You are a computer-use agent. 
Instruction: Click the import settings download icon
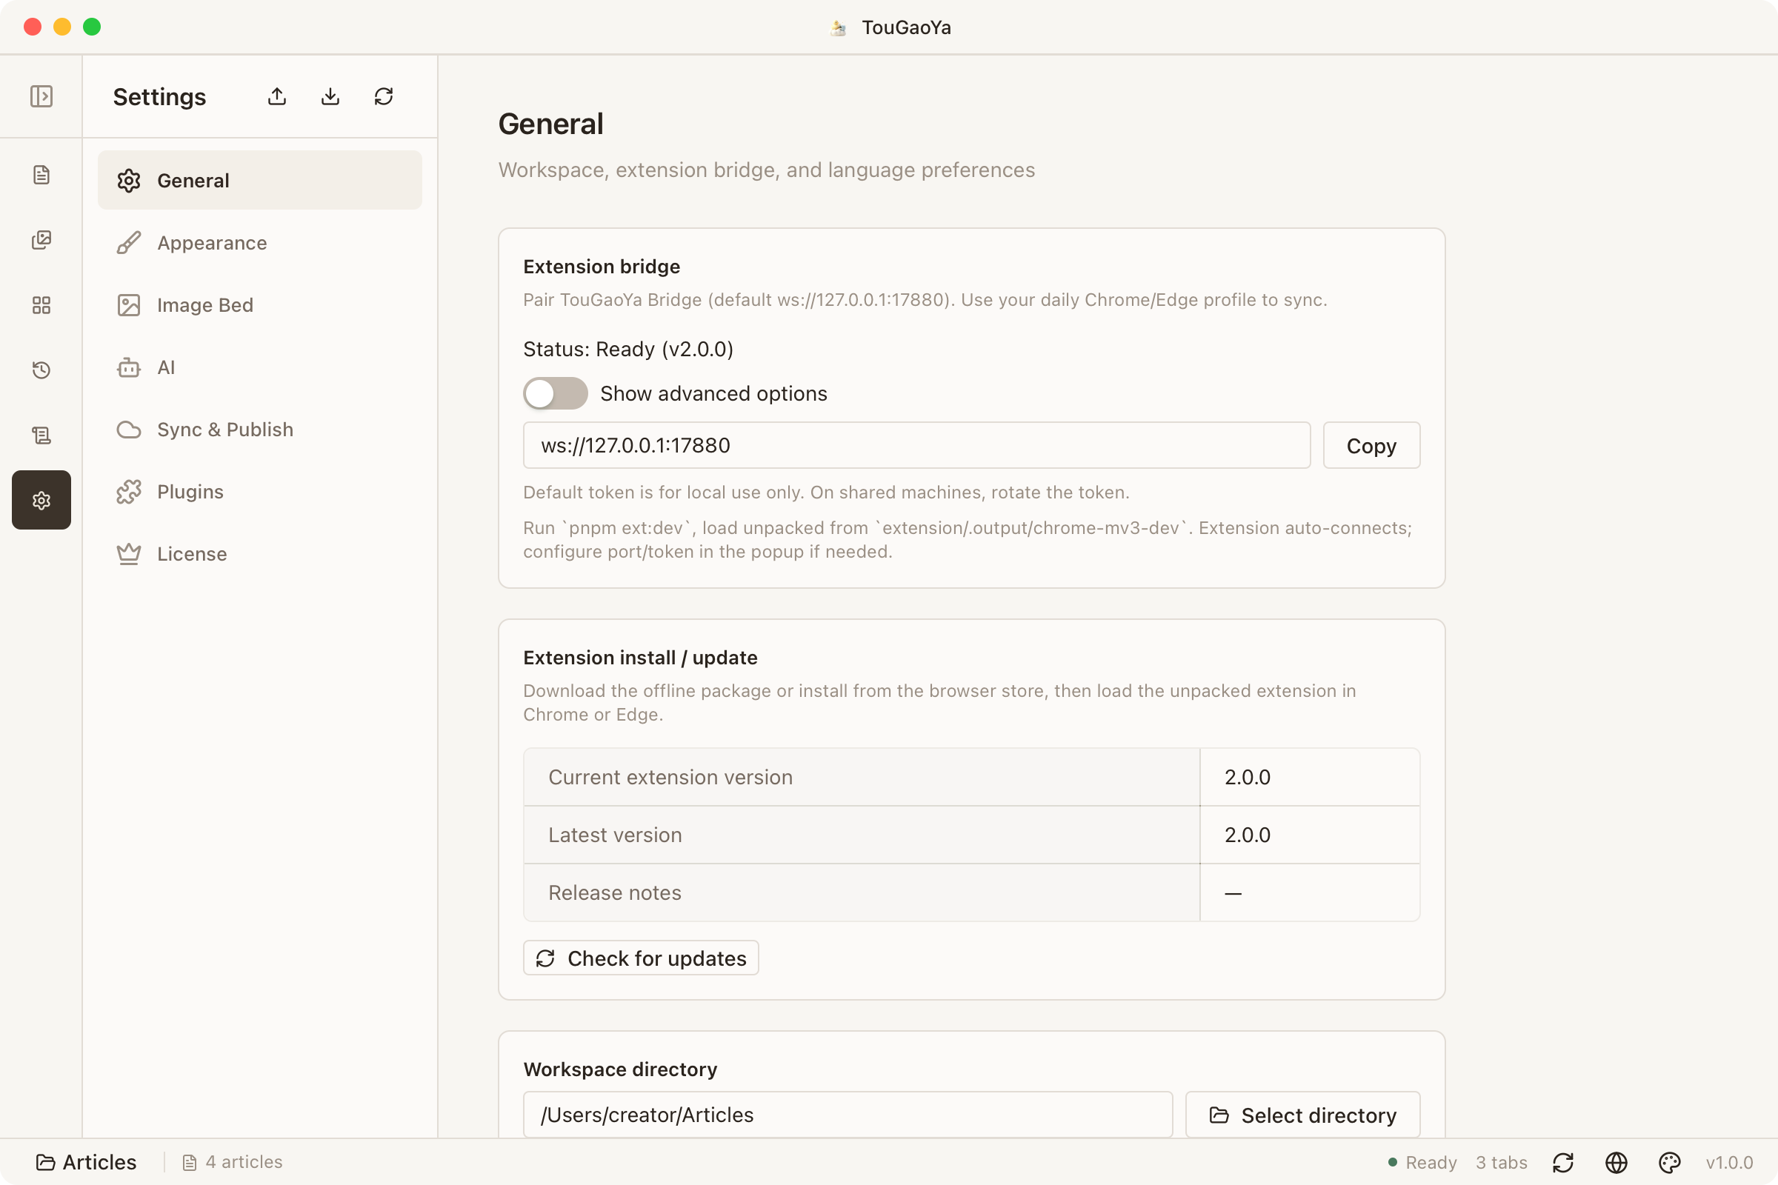[330, 96]
